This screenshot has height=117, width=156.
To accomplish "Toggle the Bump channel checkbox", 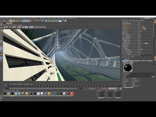I will (x=139, y=83).
